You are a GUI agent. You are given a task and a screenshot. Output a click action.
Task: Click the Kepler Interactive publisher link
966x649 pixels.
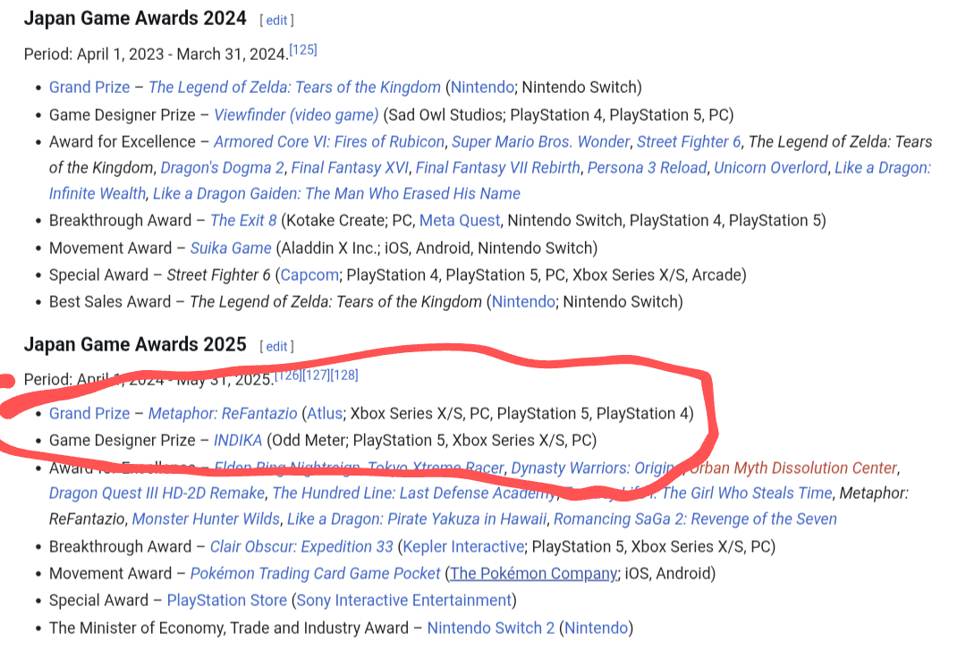pos(463,547)
